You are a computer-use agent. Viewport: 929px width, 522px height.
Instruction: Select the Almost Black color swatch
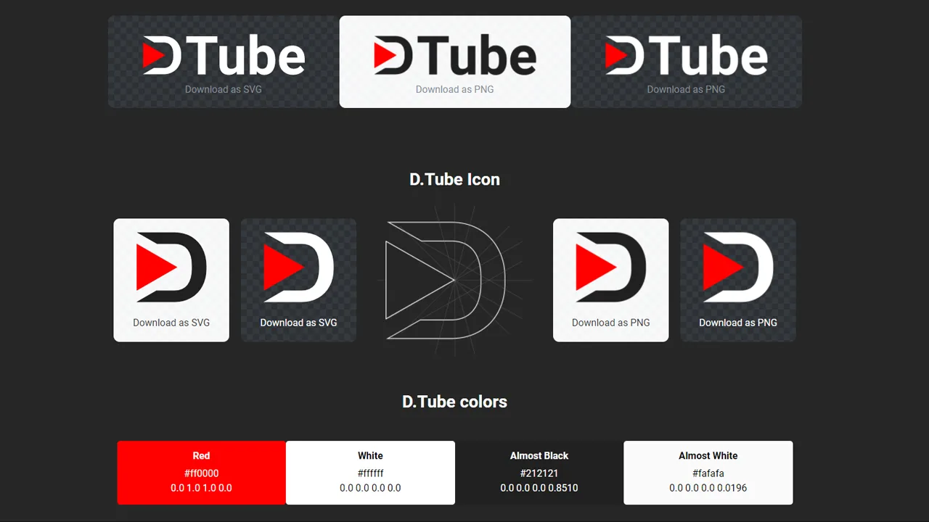(x=539, y=473)
